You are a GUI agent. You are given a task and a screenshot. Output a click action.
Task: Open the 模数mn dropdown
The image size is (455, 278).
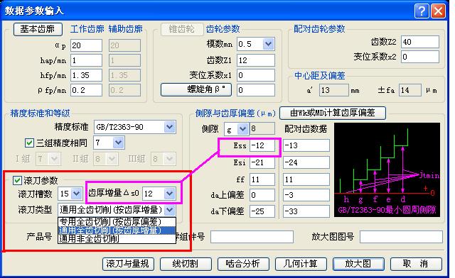pyautogui.click(x=269, y=44)
